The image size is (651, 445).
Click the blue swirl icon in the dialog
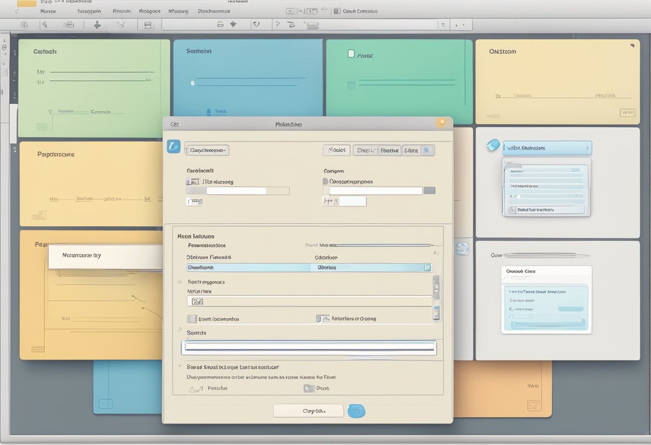click(x=173, y=146)
